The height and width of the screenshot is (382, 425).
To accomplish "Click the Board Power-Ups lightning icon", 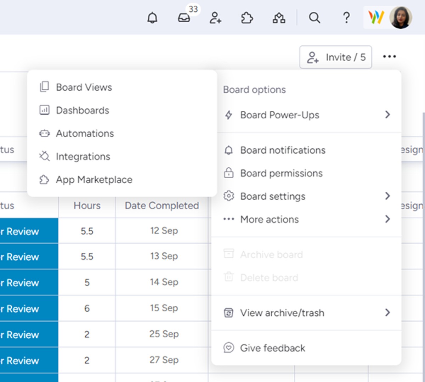I will 229,115.
